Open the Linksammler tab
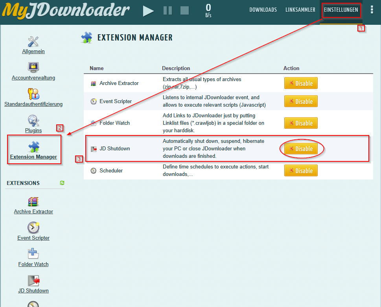The height and width of the screenshot is (307, 381). 300,10
